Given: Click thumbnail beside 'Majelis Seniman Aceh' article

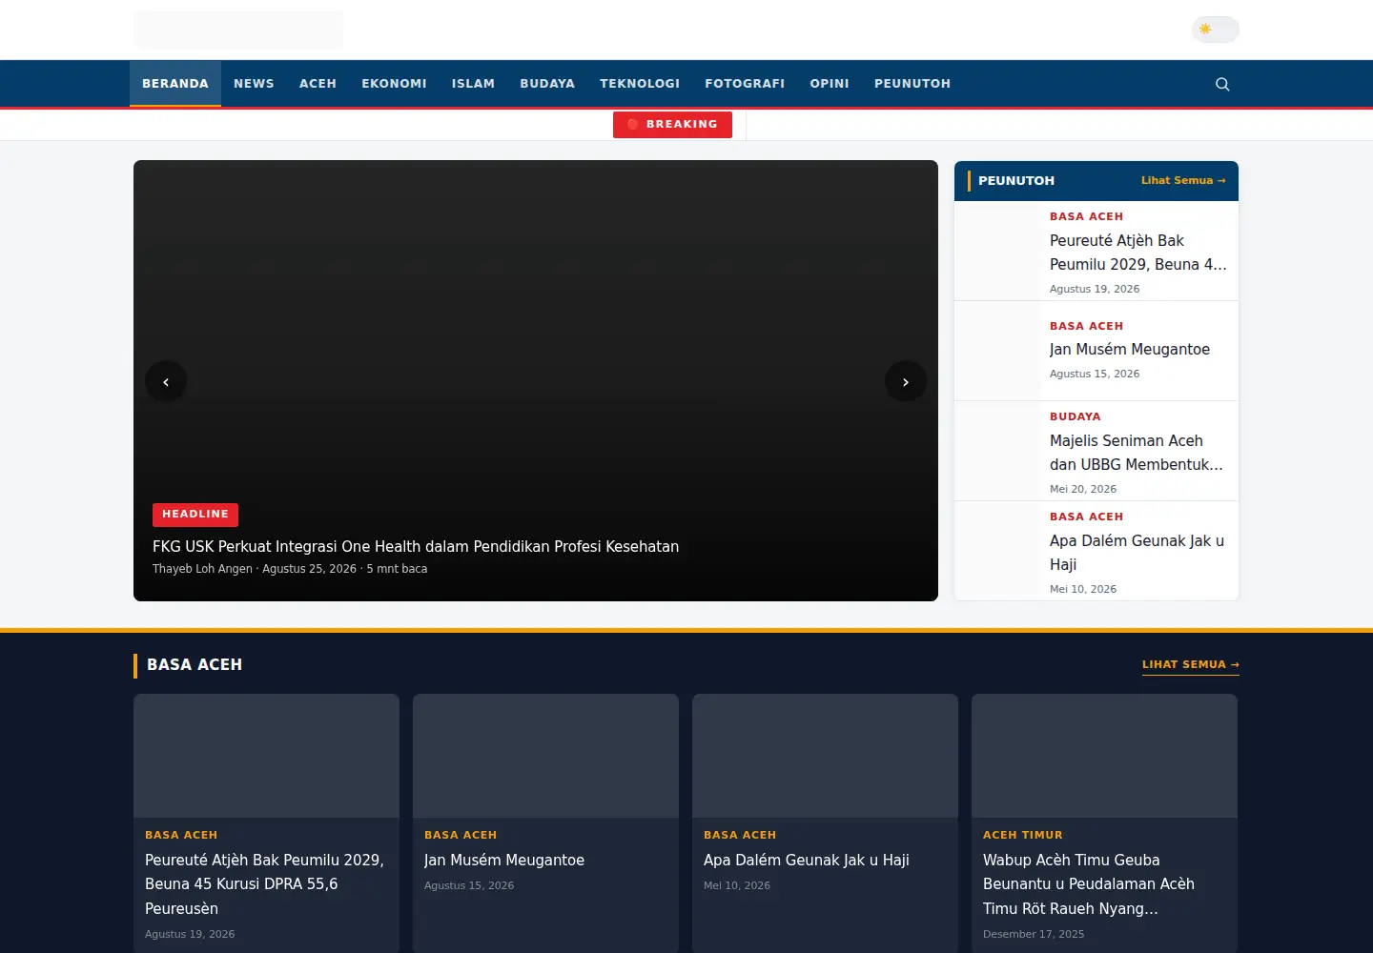Looking at the screenshot, I should 997,451.
